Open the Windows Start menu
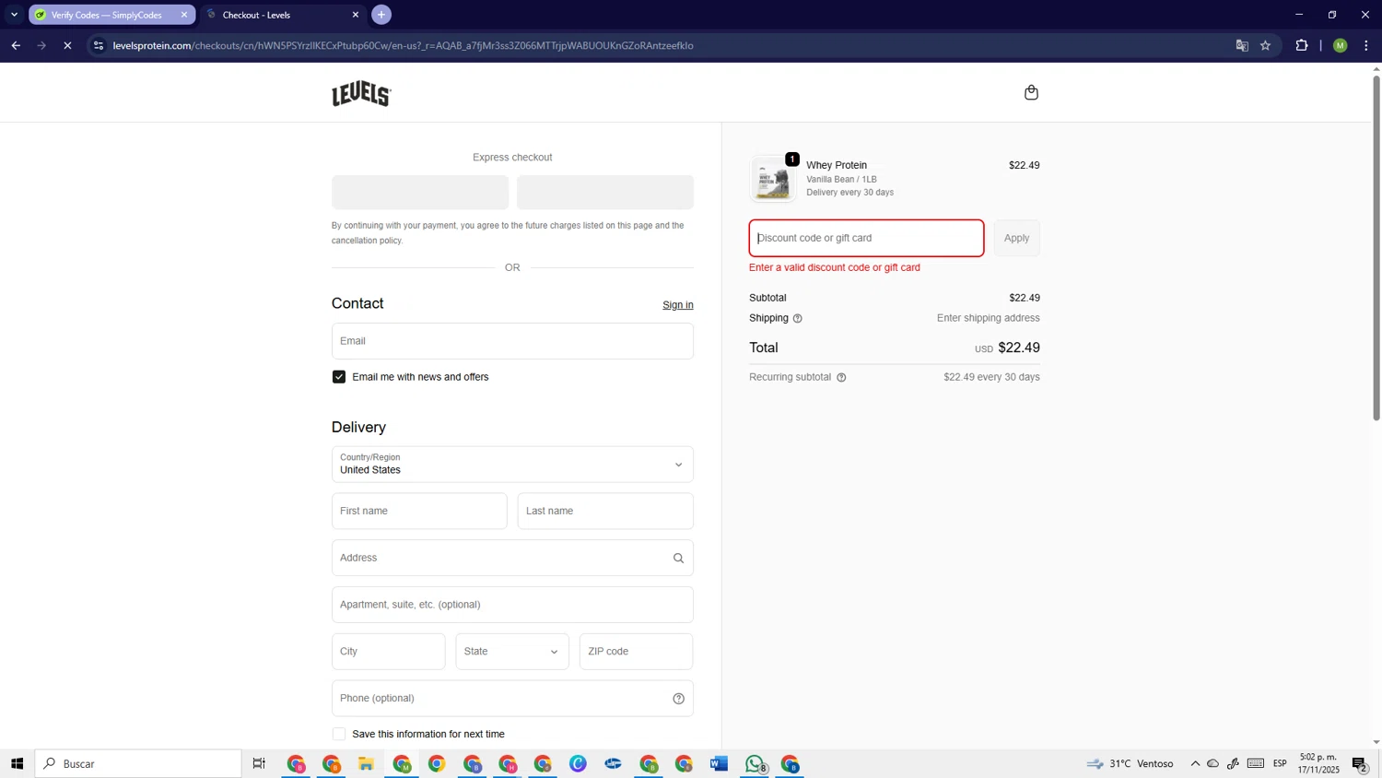Screen dimensions: 1382x778 pos(17,763)
